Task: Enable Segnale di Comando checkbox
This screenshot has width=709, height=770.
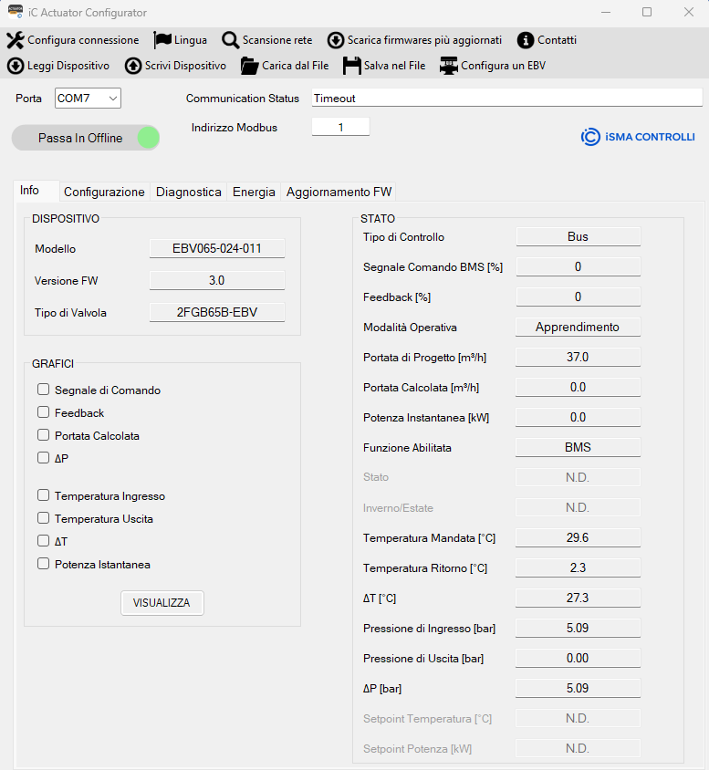Action: click(x=43, y=390)
